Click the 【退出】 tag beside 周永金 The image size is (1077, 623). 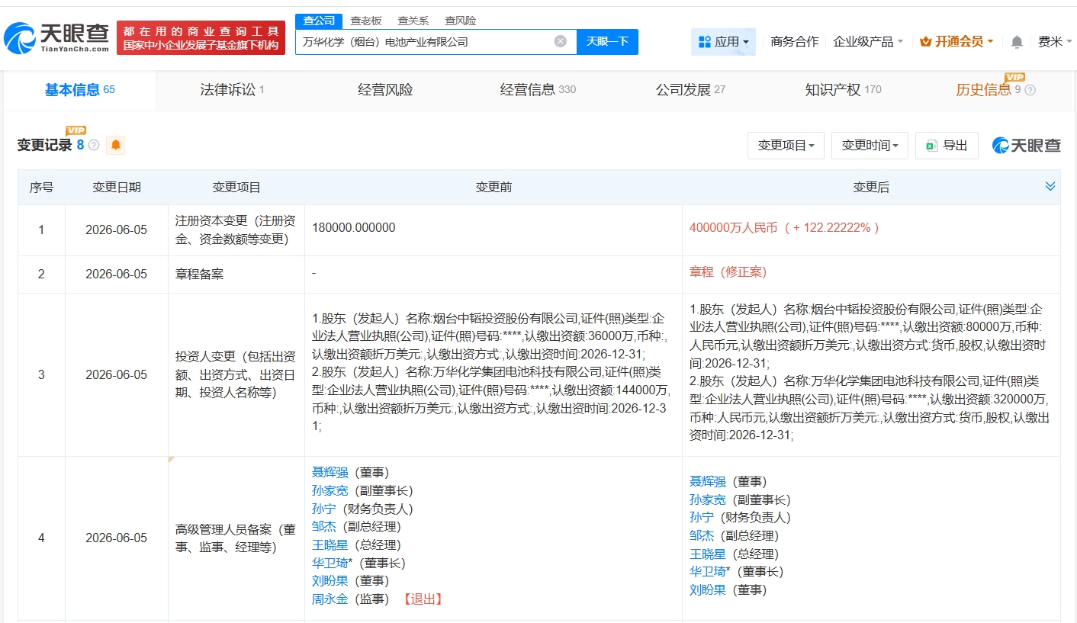coord(423,599)
